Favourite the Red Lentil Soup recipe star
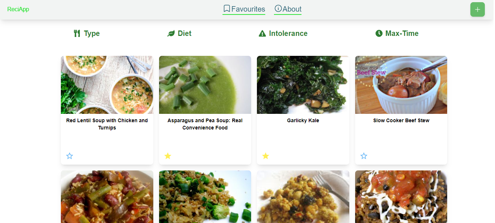This screenshot has height=223, width=495. [x=70, y=156]
